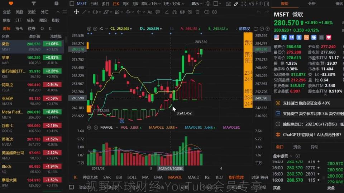Select the line drawing tool
344x193 pixels.
(84, 12)
